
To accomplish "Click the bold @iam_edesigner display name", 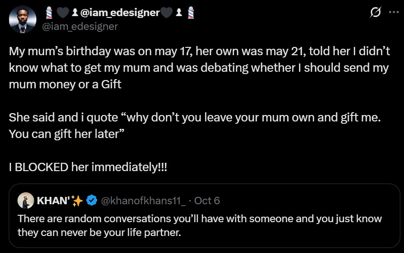I will (x=120, y=13).
